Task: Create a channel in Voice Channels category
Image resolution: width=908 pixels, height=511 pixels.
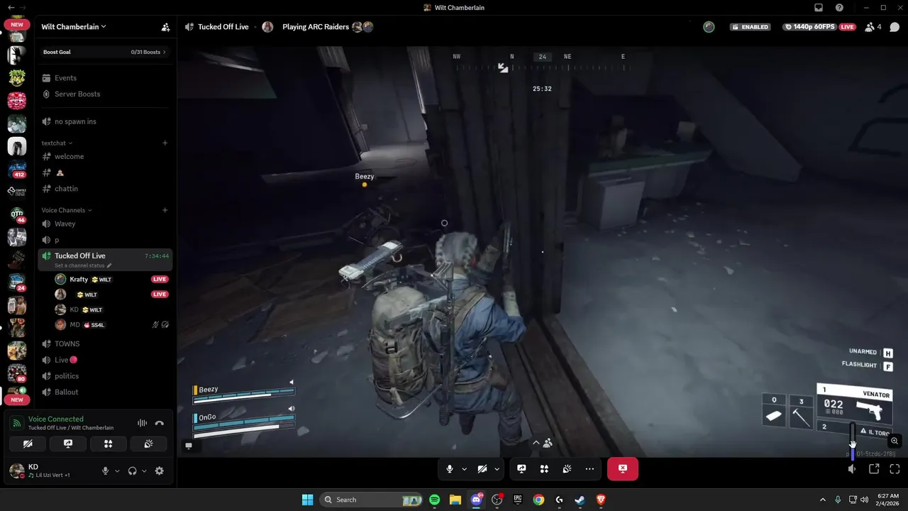Action: coord(165,210)
